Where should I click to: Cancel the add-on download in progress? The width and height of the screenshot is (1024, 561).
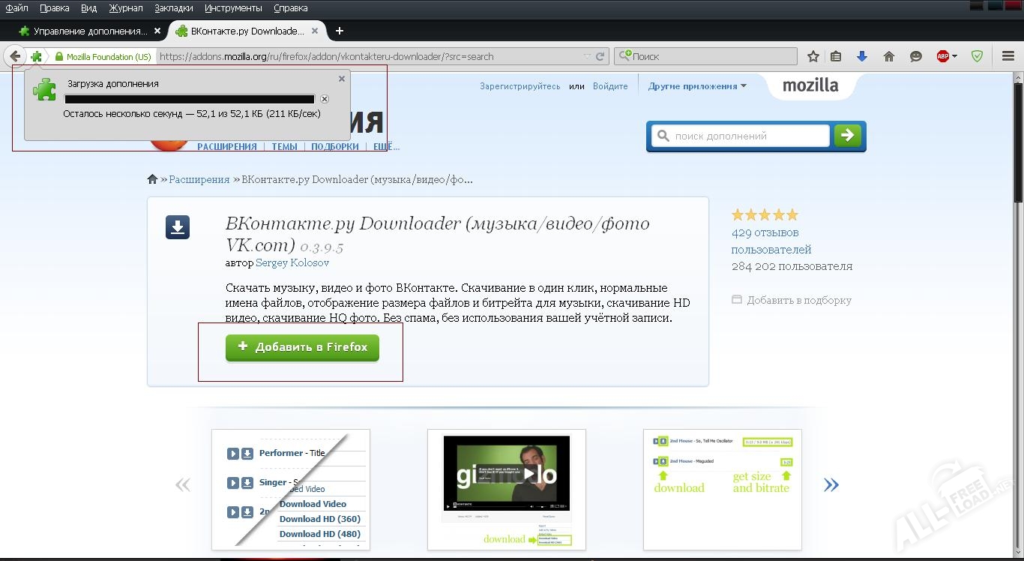pyautogui.click(x=325, y=99)
